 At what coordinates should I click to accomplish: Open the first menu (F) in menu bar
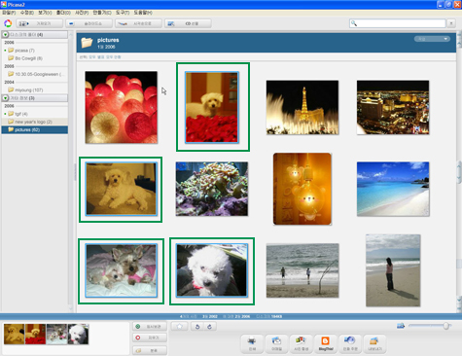point(9,13)
